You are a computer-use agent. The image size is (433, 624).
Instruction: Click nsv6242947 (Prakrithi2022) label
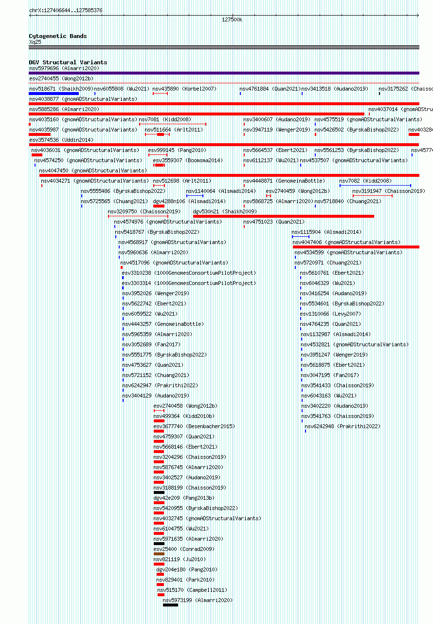tap(160, 385)
